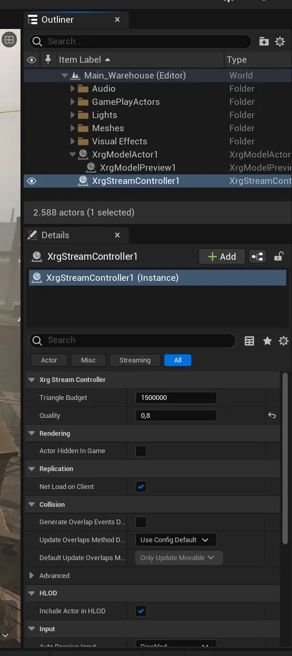Click the Details tab pencil icon
This screenshot has height=656, width=292.
[33, 235]
